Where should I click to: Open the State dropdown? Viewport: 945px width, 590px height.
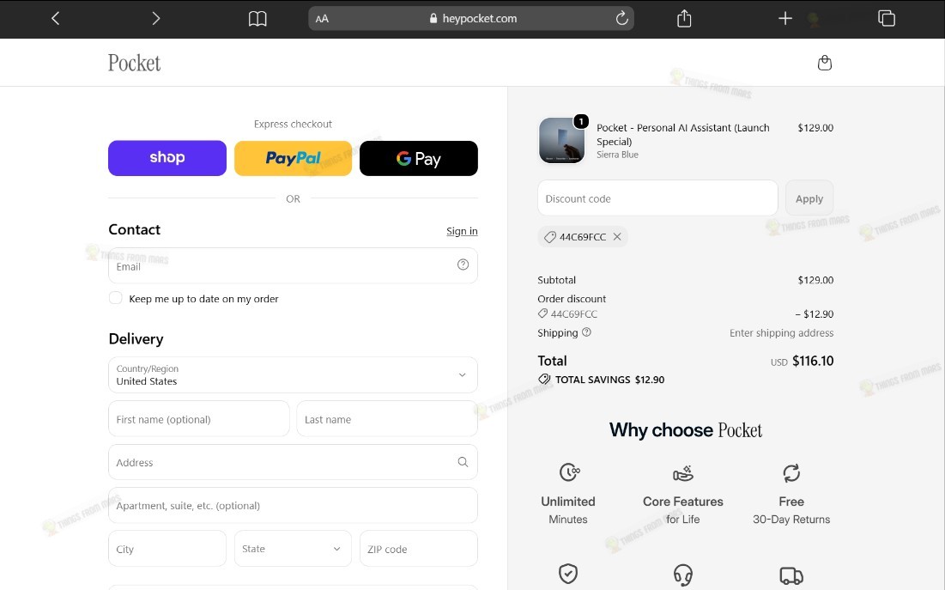click(x=293, y=549)
